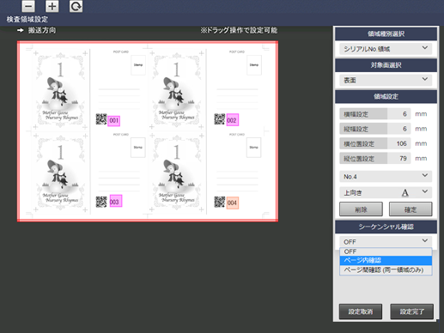Open the No.4 region number dropdown

tap(386, 177)
